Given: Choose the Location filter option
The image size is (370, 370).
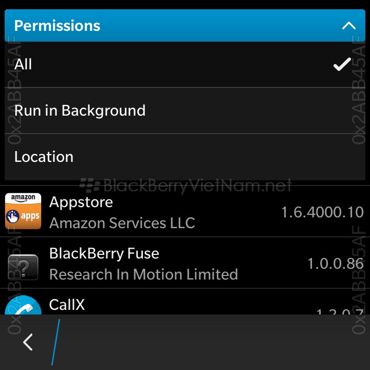Looking at the screenshot, I should tap(185, 157).
